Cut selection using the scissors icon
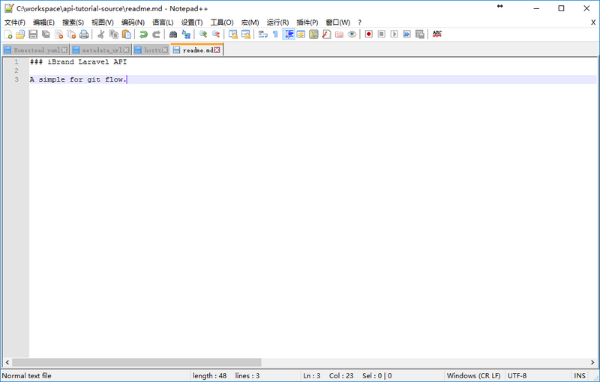Image resolution: width=600 pixels, height=382 pixels. tap(101, 34)
